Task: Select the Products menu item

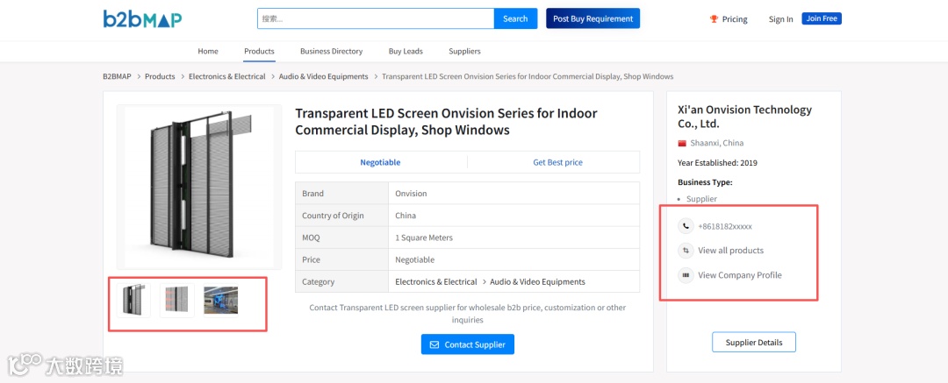Action: (x=259, y=52)
